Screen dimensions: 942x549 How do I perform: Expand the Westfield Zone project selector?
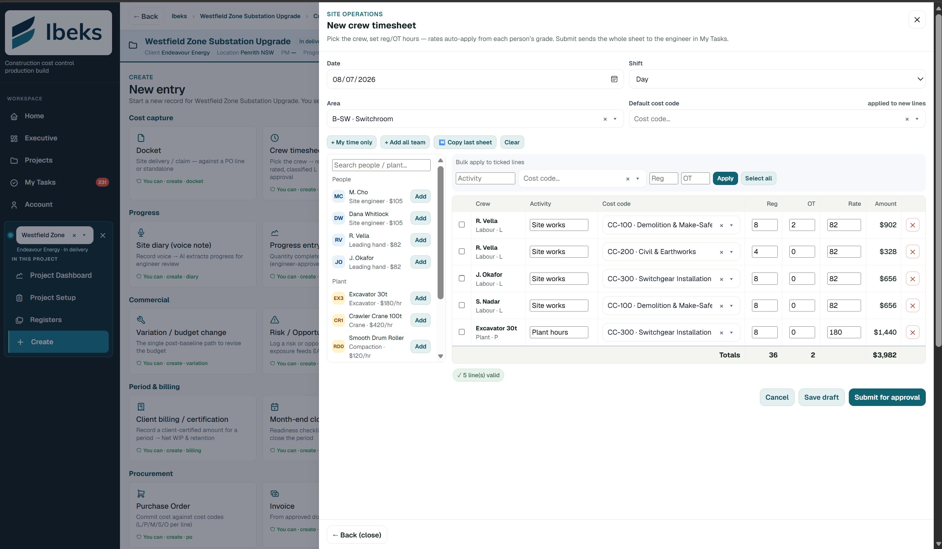[x=84, y=235]
